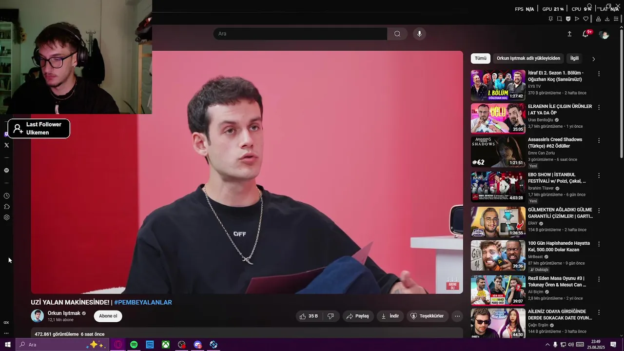Like the video with thumbs-up 35 B

(x=308, y=316)
